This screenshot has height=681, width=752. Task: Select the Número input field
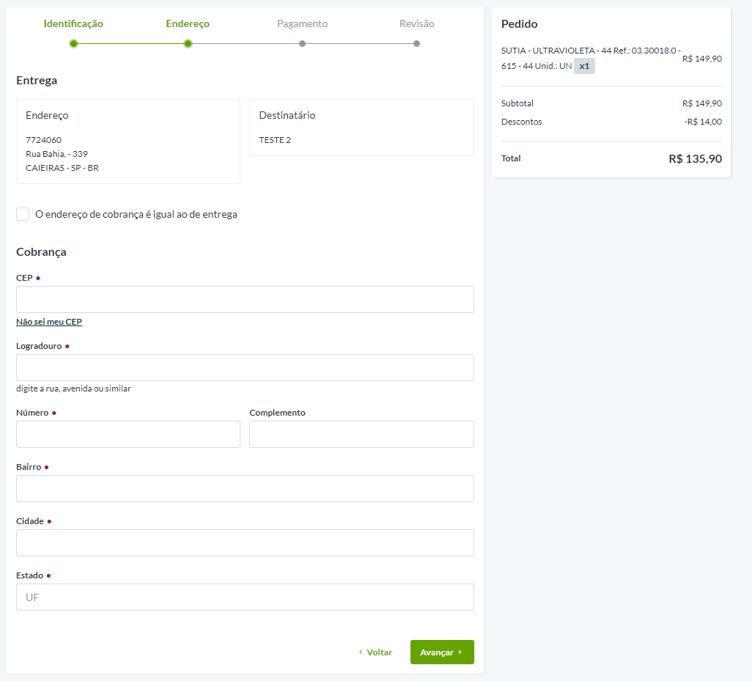[128, 434]
